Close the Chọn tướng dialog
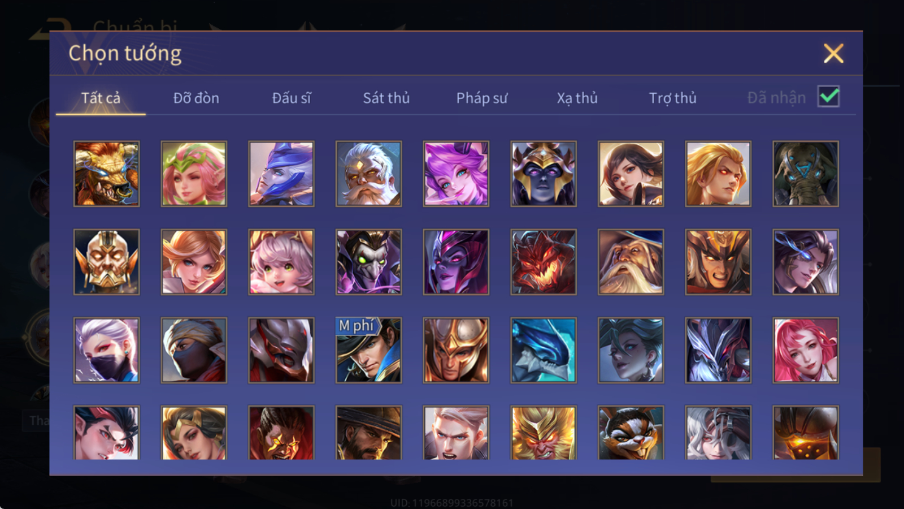 833,54
